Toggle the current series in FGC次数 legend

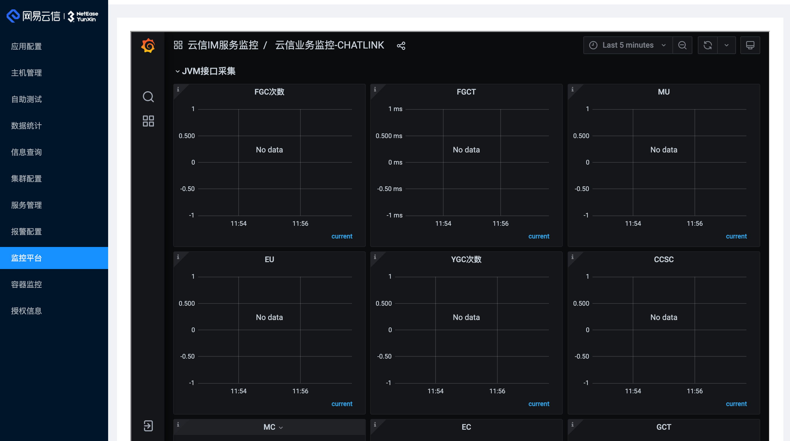point(342,236)
